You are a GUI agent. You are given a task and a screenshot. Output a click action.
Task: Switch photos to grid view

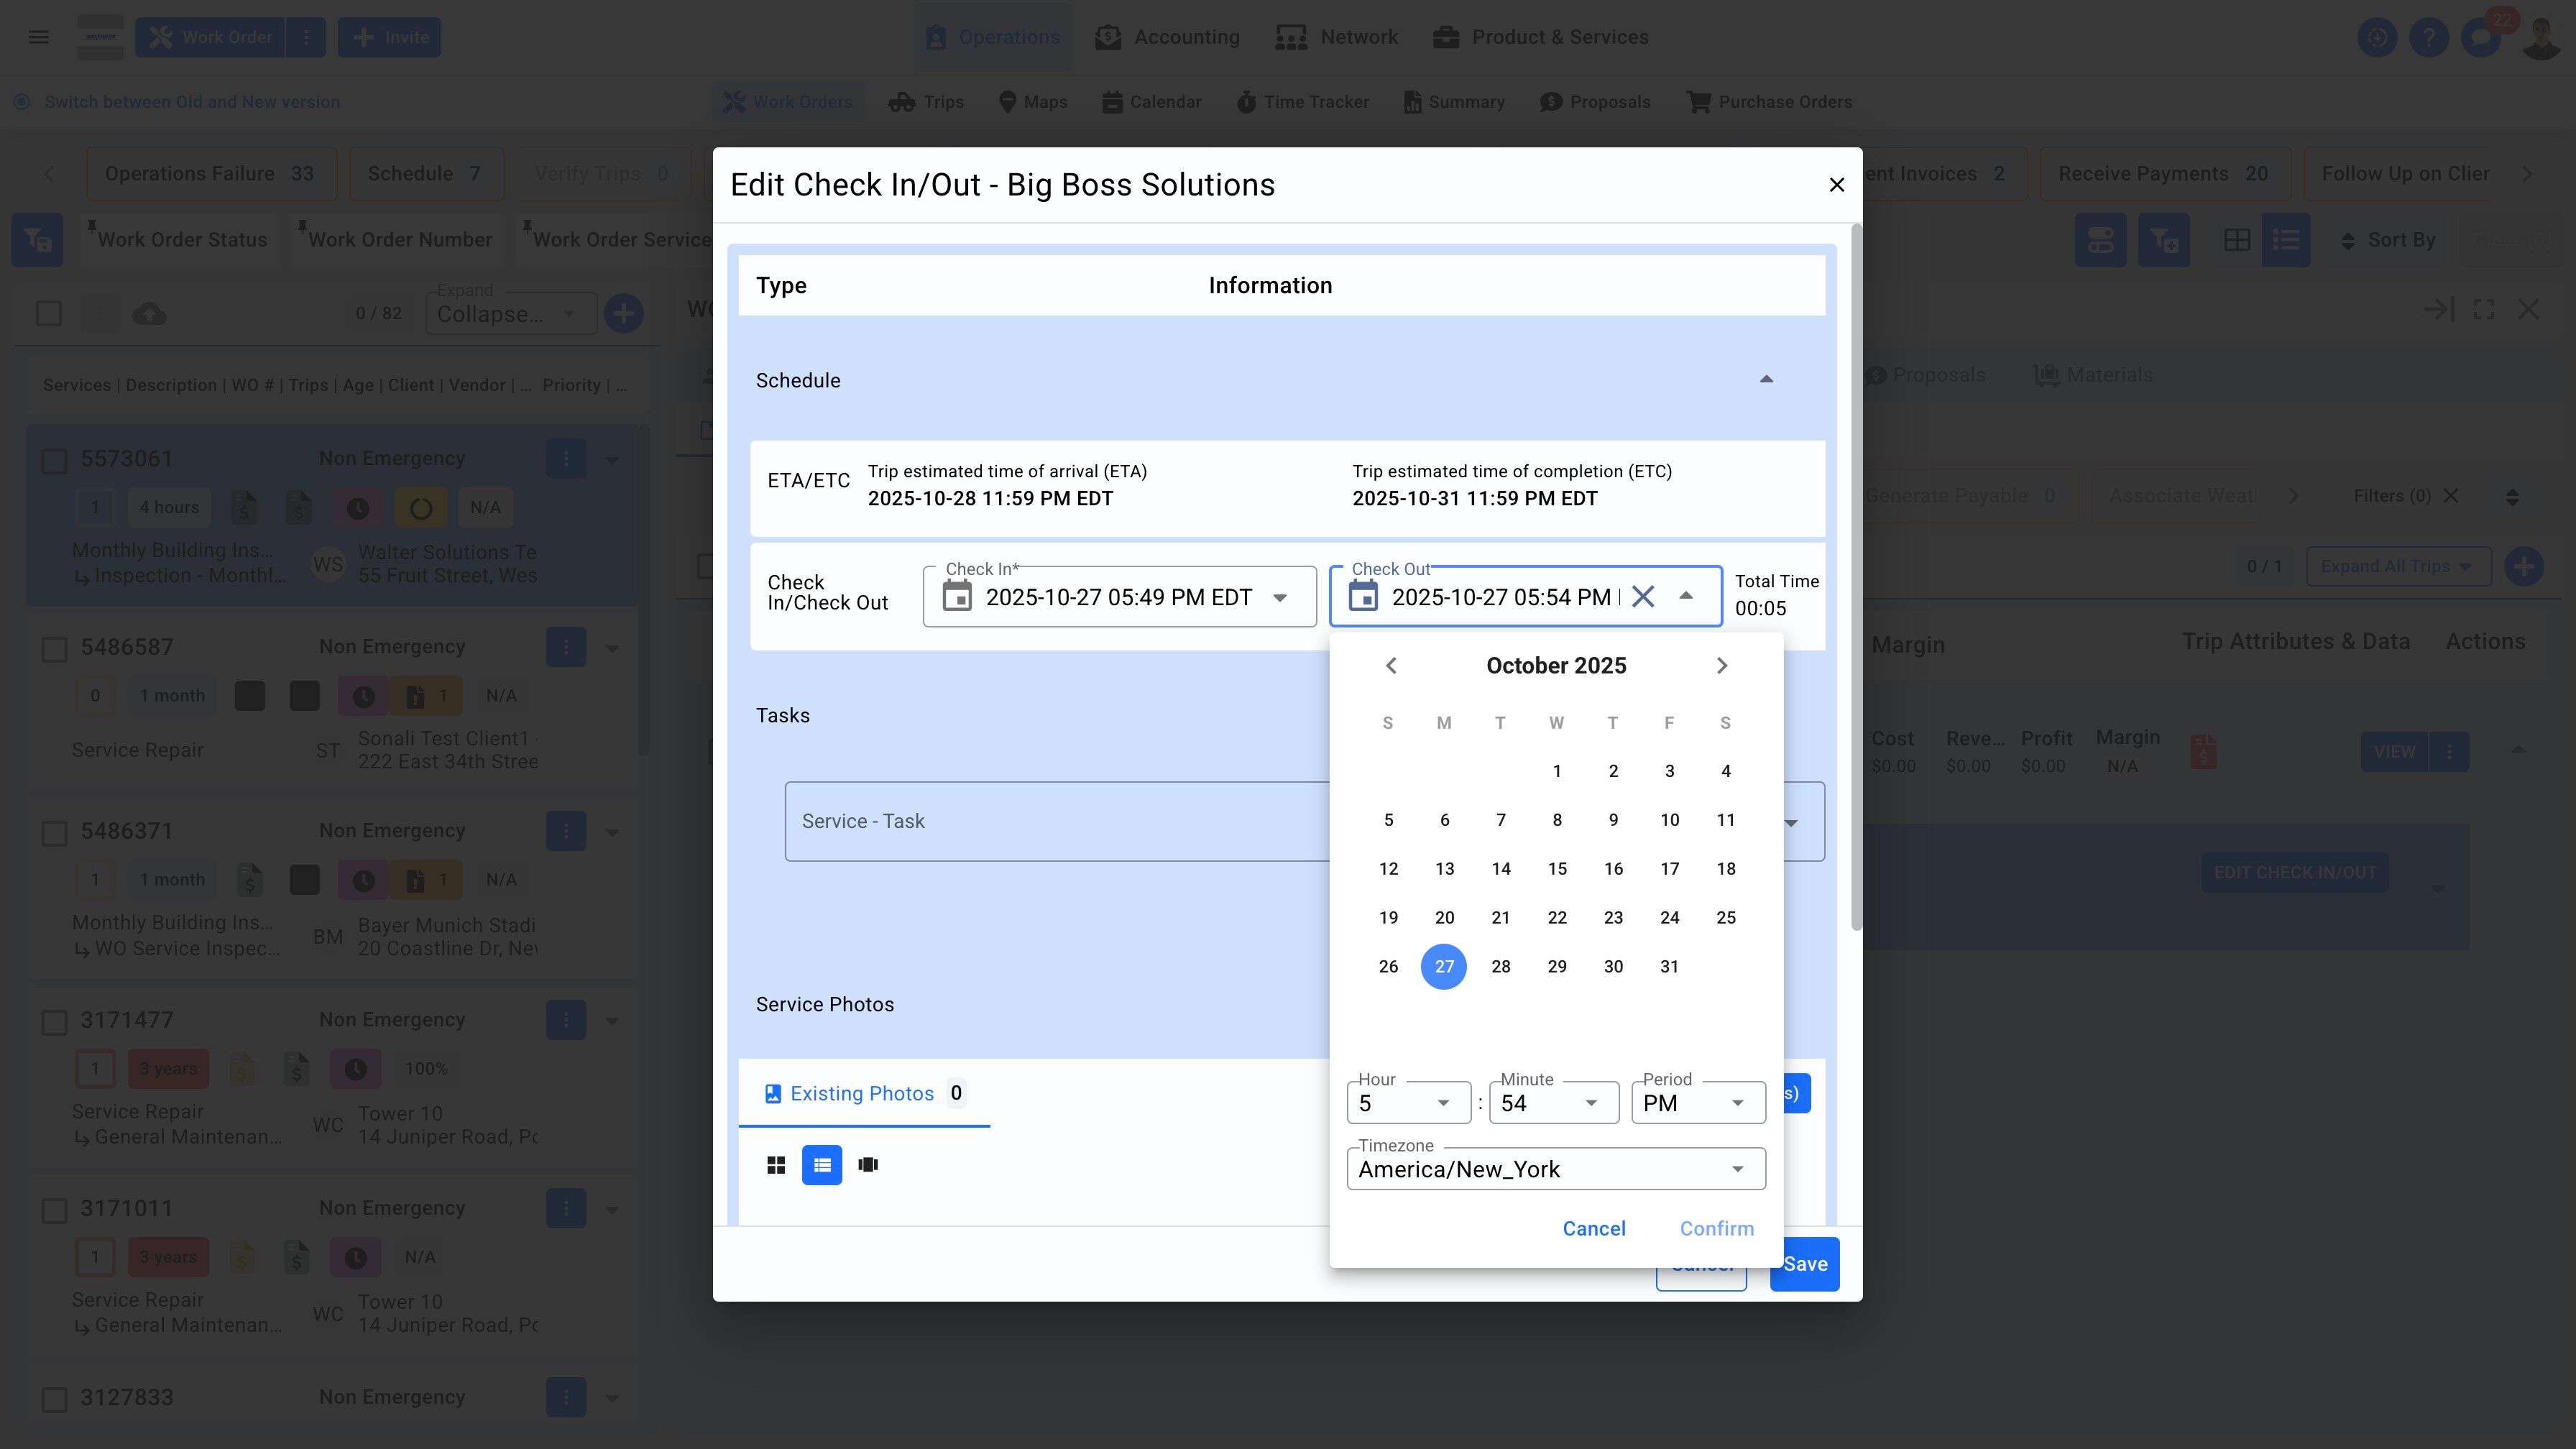776,1165
